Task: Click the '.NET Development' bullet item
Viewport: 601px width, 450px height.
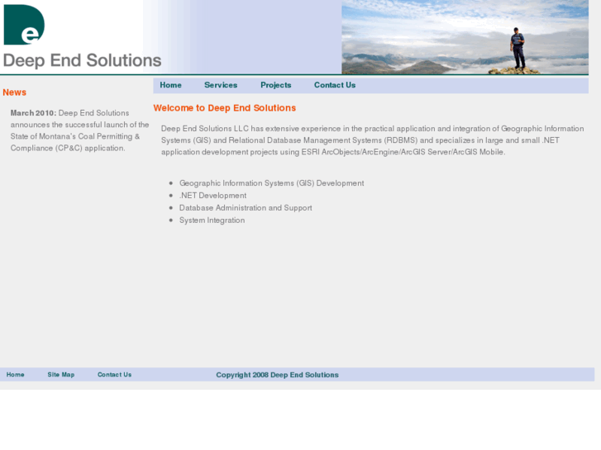Action: [212, 196]
